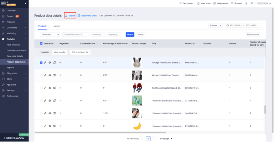
Task: Switch to the Variant tab
Action: pyautogui.click(x=57, y=26)
